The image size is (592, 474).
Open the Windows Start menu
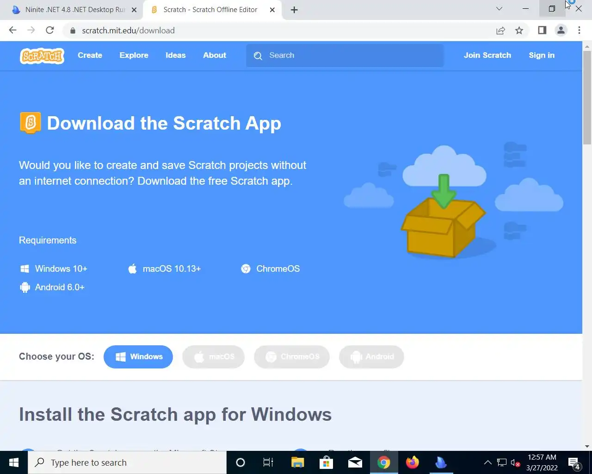[x=14, y=462]
